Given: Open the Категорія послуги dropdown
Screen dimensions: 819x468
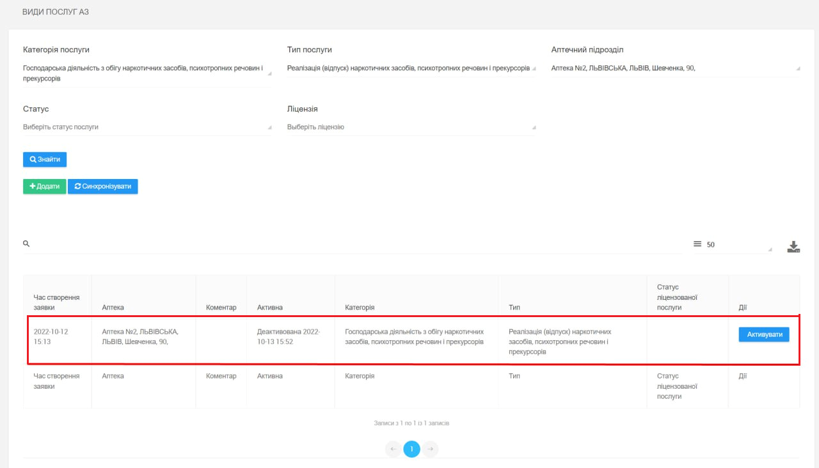Looking at the screenshot, I should [x=147, y=74].
